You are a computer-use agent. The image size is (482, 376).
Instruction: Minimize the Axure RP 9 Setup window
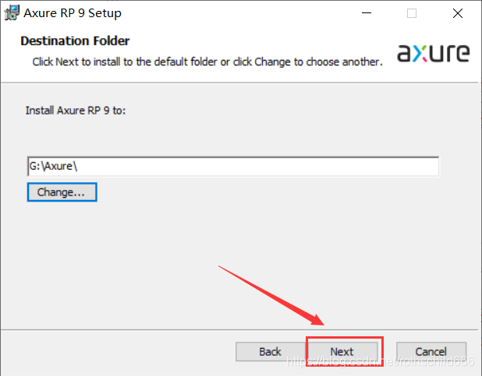click(365, 13)
